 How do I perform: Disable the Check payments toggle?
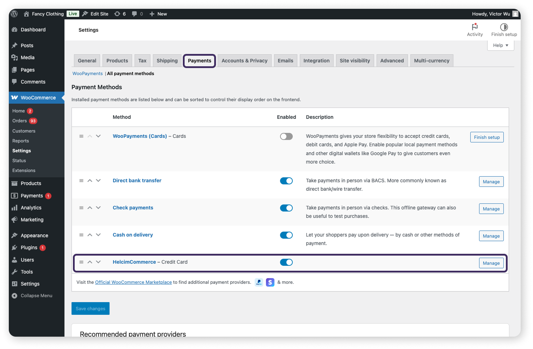286,208
